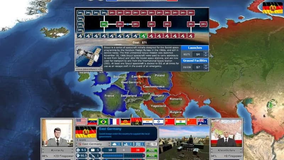Viewport: 284px width, 160px height.
Task: Open the newspaper icon beside indicators
Action: pos(152,144)
